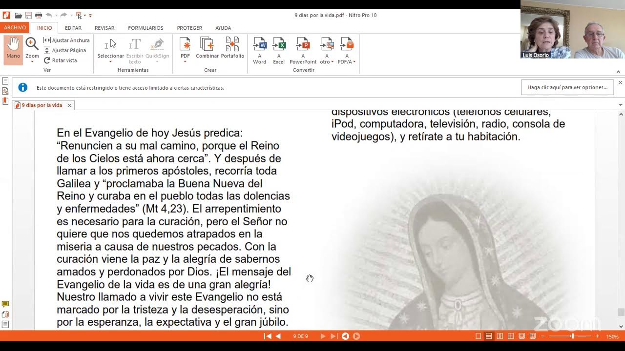Jump to the last page
The image size is (625, 351).
333,336
